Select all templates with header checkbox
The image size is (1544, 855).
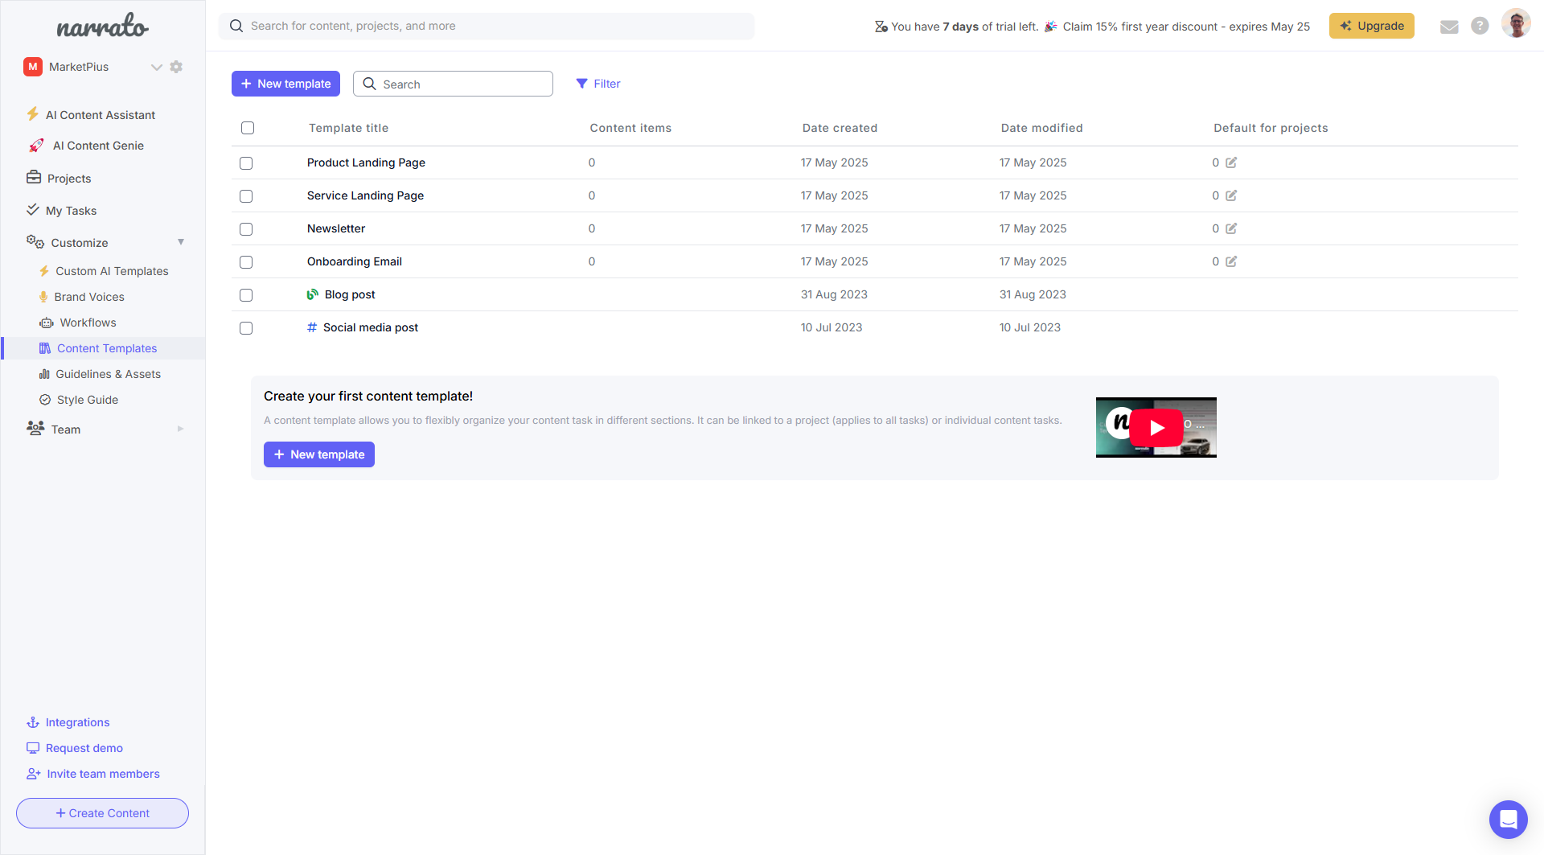point(248,128)
